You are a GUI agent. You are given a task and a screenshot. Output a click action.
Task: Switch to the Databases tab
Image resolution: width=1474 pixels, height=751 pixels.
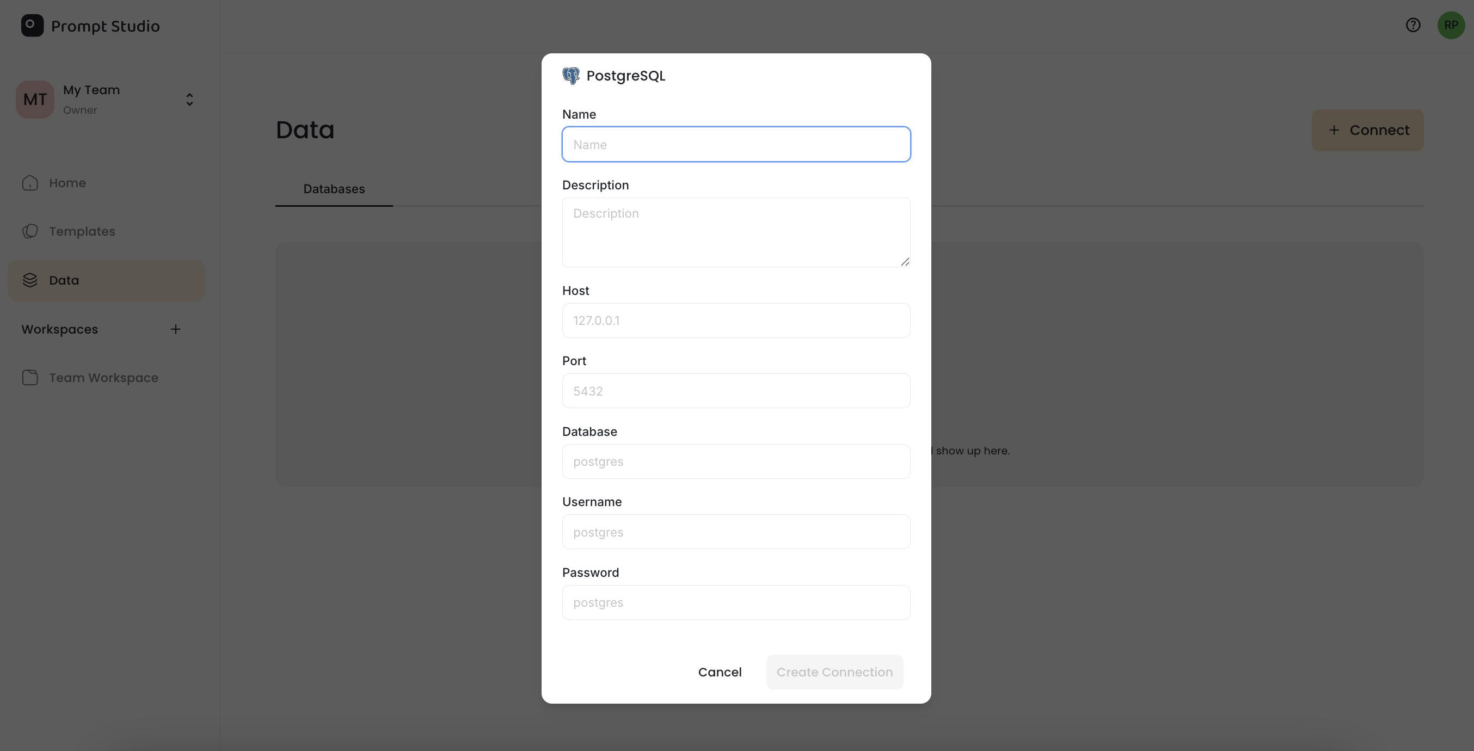334,189
